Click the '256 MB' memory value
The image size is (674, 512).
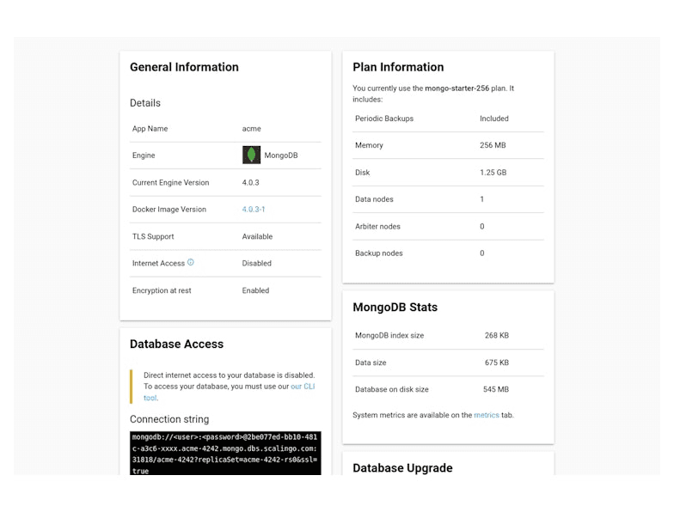(x=493, y=145)
